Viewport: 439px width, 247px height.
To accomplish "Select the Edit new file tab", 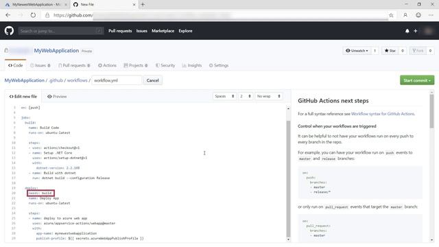I will click(x=23, y=96).
